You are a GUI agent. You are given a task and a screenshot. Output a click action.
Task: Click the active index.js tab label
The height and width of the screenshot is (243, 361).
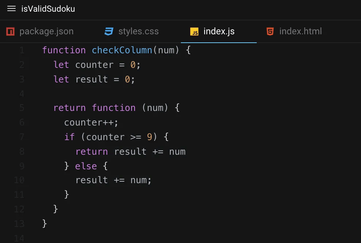point(219,31)
